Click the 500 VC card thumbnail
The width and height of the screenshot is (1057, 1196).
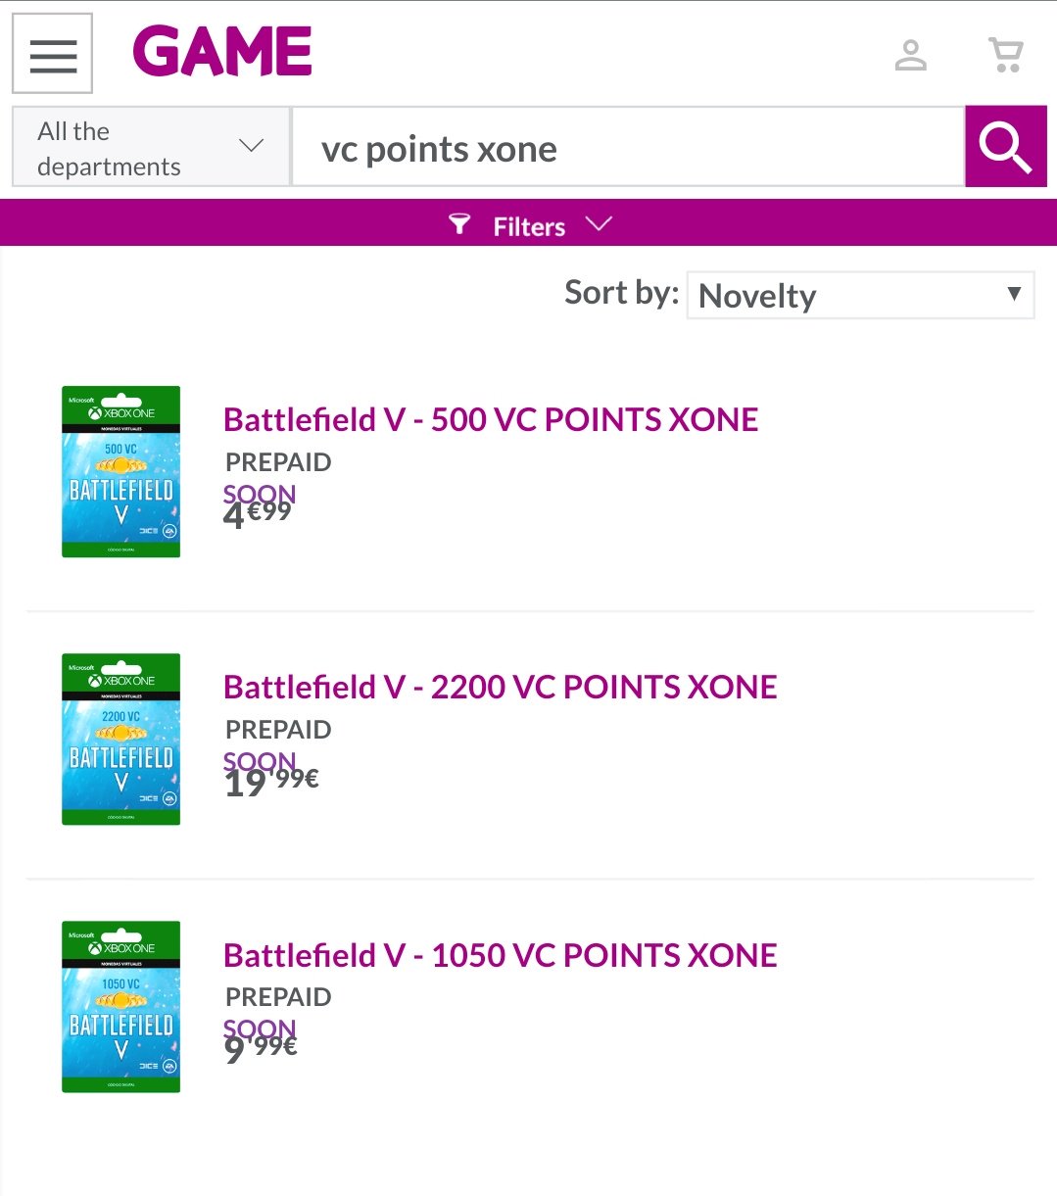click(x=121, y=471)
